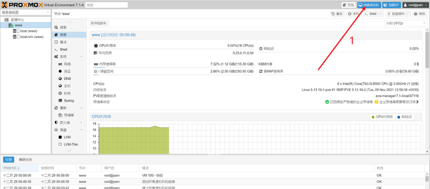Open the 文档 documentation button
This screenshot has width=430, height=189.
[349, 5]
